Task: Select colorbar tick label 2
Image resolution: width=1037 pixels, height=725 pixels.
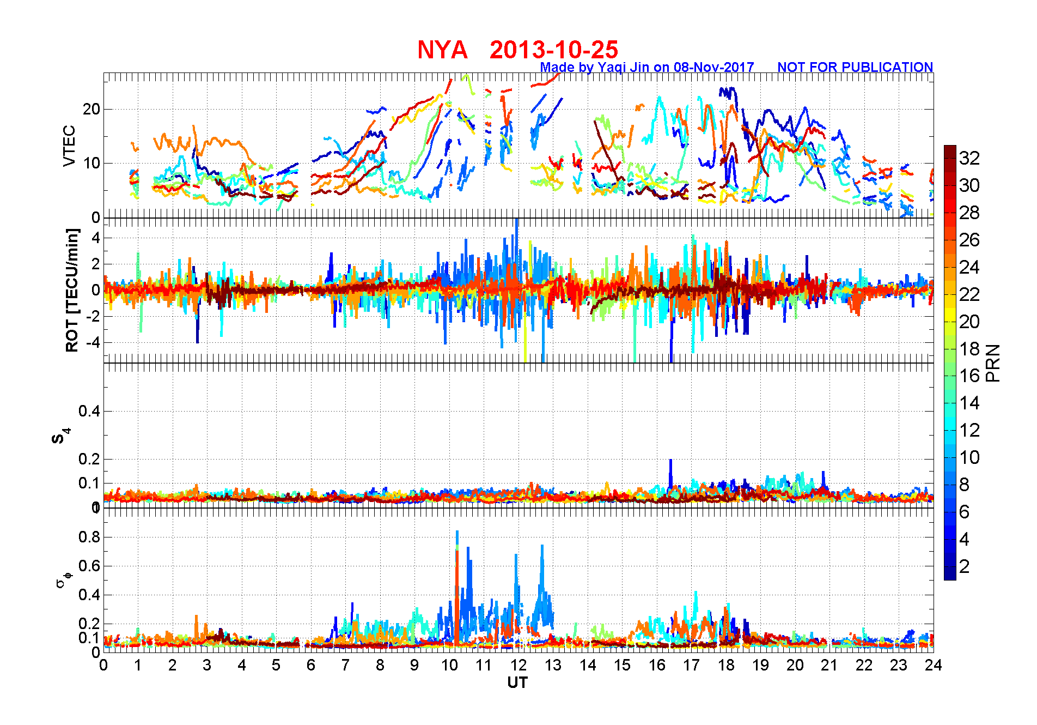Action: 965,566
